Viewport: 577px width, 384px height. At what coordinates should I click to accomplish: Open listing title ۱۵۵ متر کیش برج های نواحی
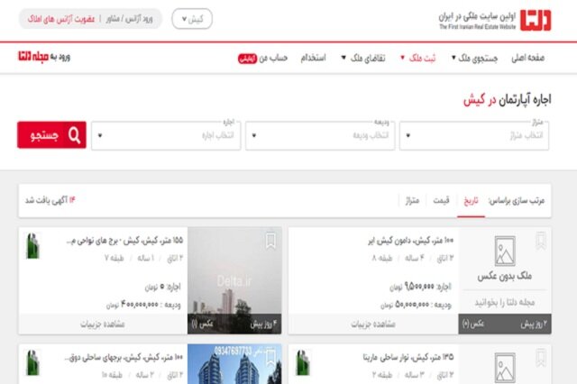coord(124,241)
